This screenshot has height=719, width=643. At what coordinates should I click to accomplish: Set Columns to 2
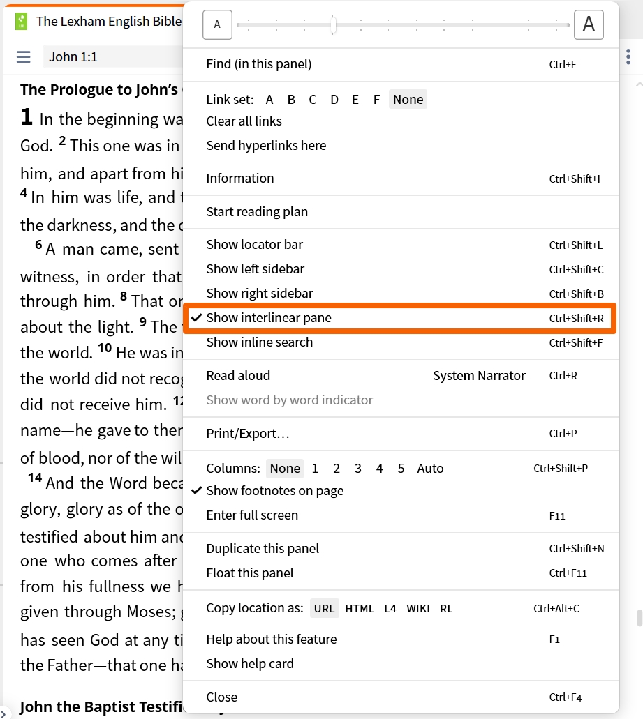[337, 469]
